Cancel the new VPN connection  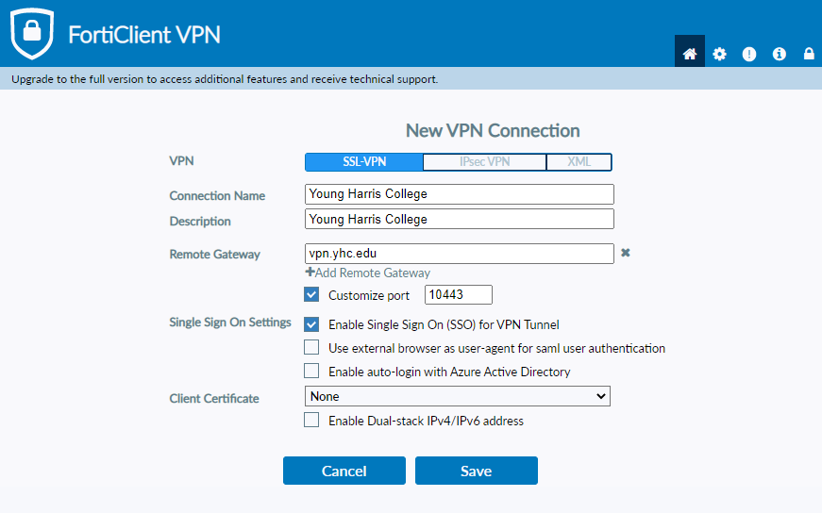[344, 471]
